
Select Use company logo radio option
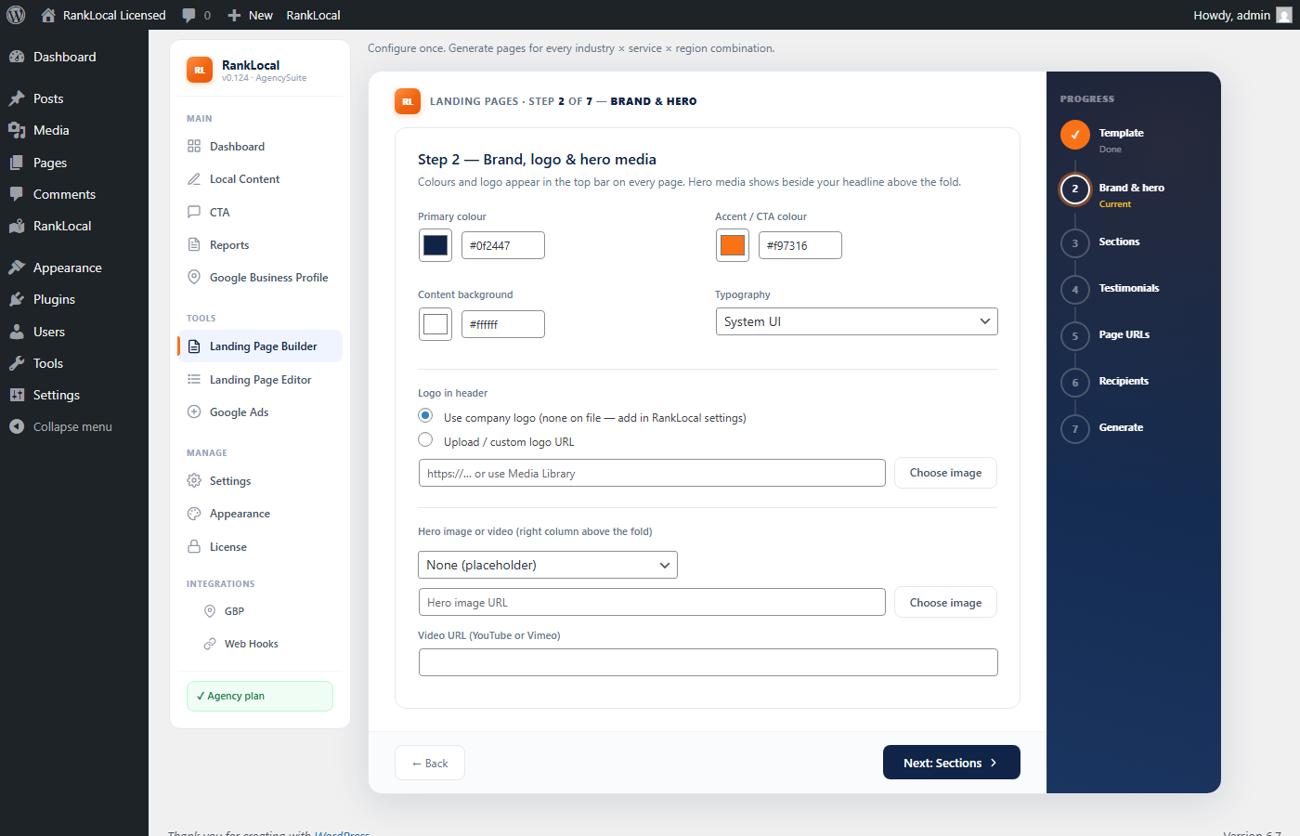pyautogui.click(x=425, y=415)
